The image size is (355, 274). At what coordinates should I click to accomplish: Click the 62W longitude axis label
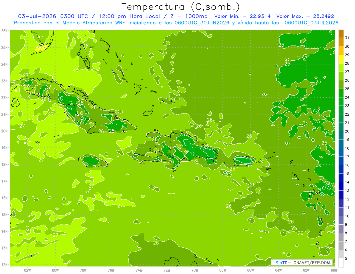tap(306, 270)
